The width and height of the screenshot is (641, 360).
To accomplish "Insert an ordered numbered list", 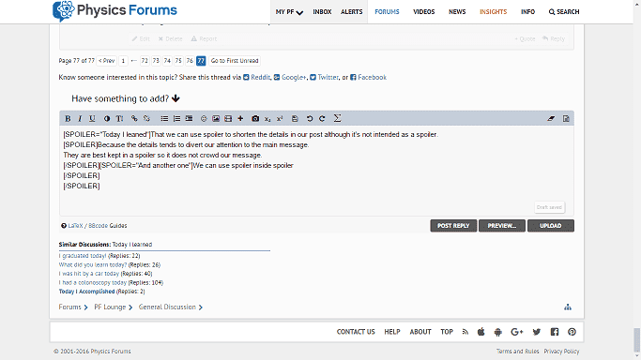I will click(x=176, y=119).
